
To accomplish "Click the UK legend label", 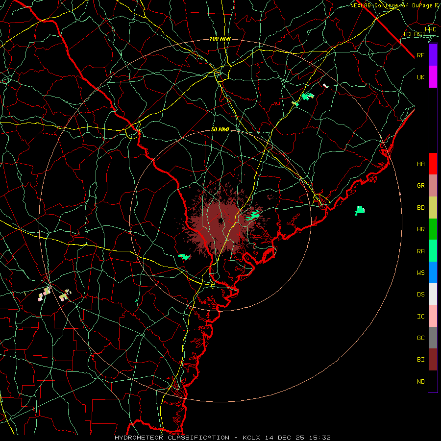I will coord(420,77).
